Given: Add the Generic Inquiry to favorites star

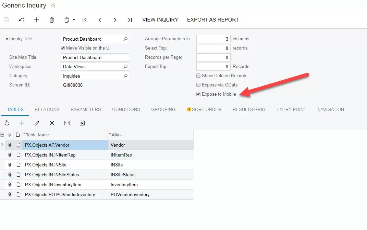Looking at the screenshot, I should (53, 6).
